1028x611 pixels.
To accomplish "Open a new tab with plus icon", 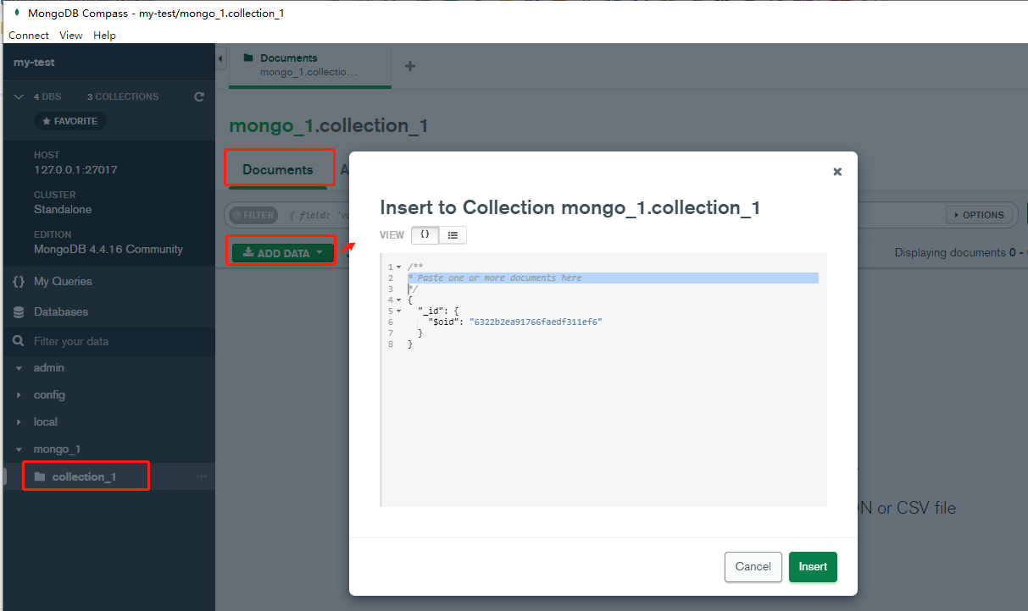I will (410, 66).
